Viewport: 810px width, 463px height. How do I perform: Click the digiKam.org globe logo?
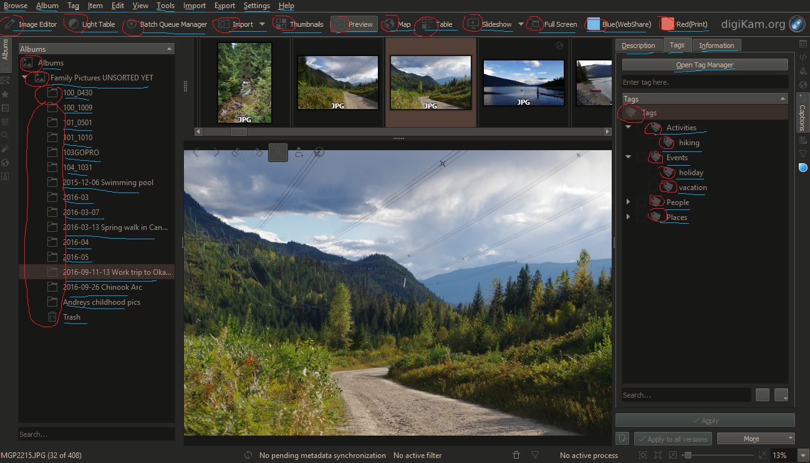click(x=796, y=24)
